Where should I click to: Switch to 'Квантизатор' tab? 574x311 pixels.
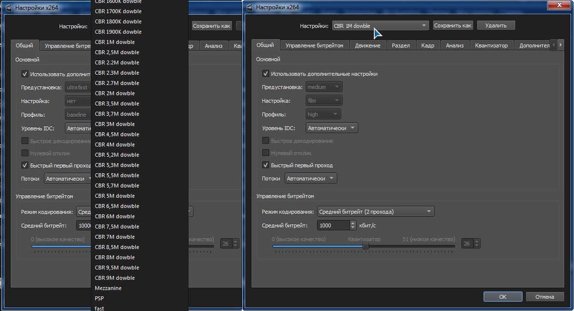pyautogui.click(x=491, y=45)
